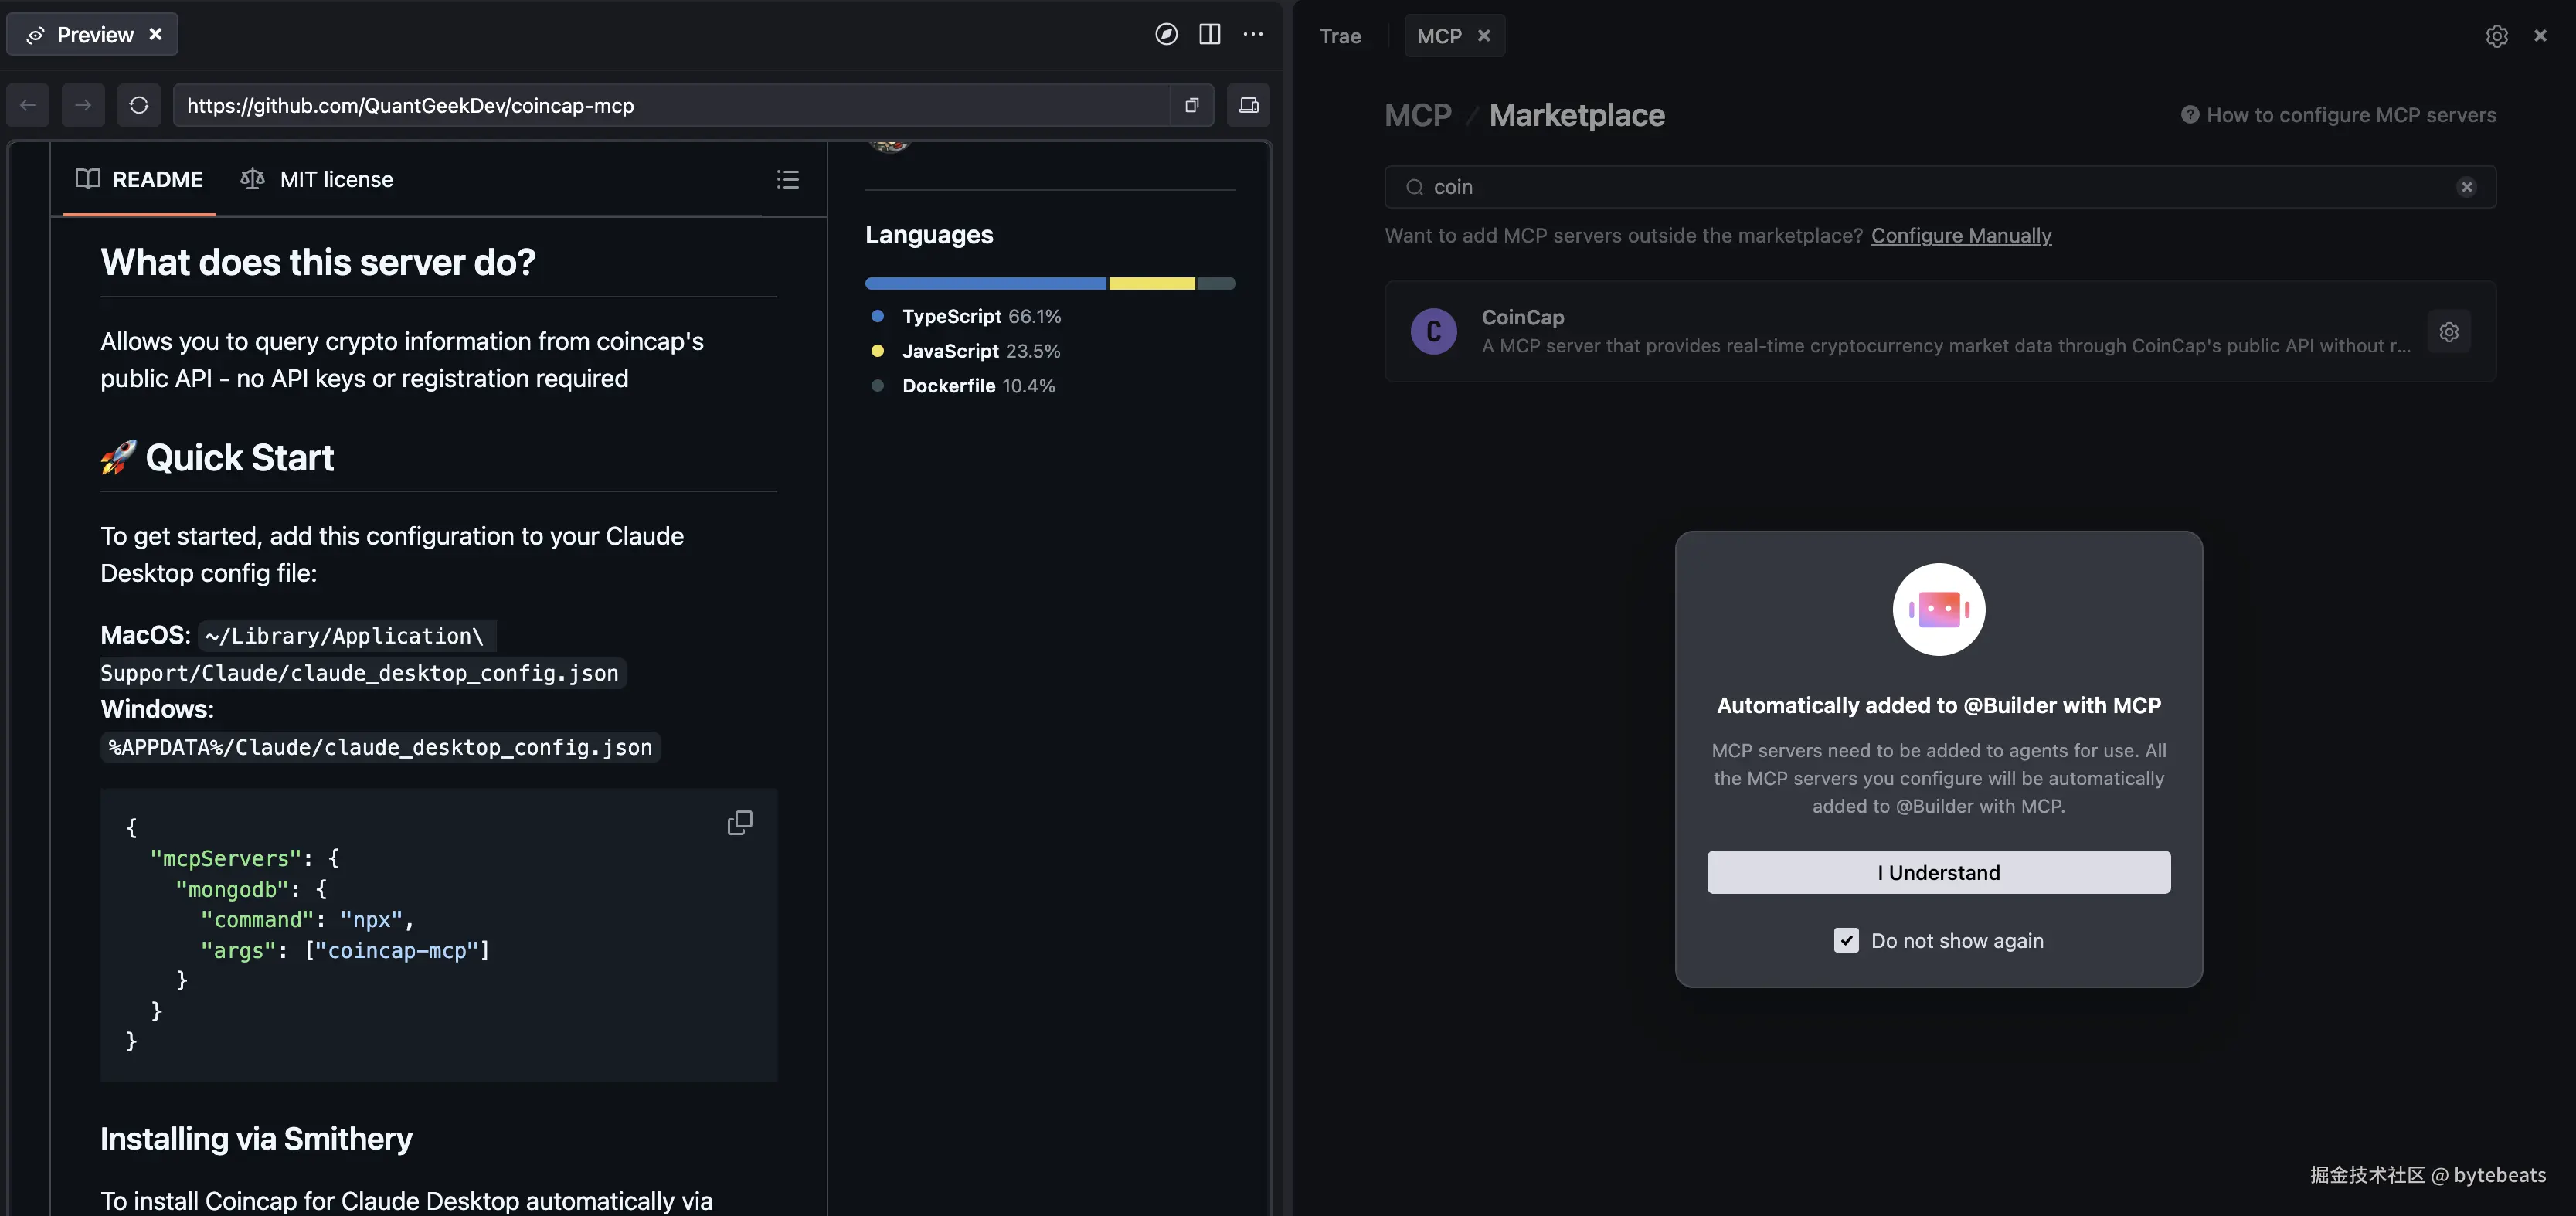Go forward in the preview browser
The width and height of the screenshot is (2576, 1216).
click(x=83, y=105)
